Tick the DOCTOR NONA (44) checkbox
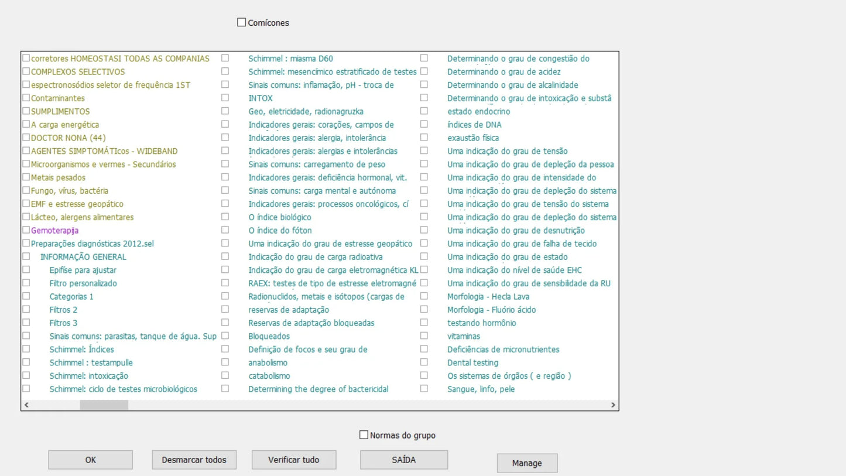The height and width of the screenshot is (476, 846). pyautogui.click(x=26, y=138)
